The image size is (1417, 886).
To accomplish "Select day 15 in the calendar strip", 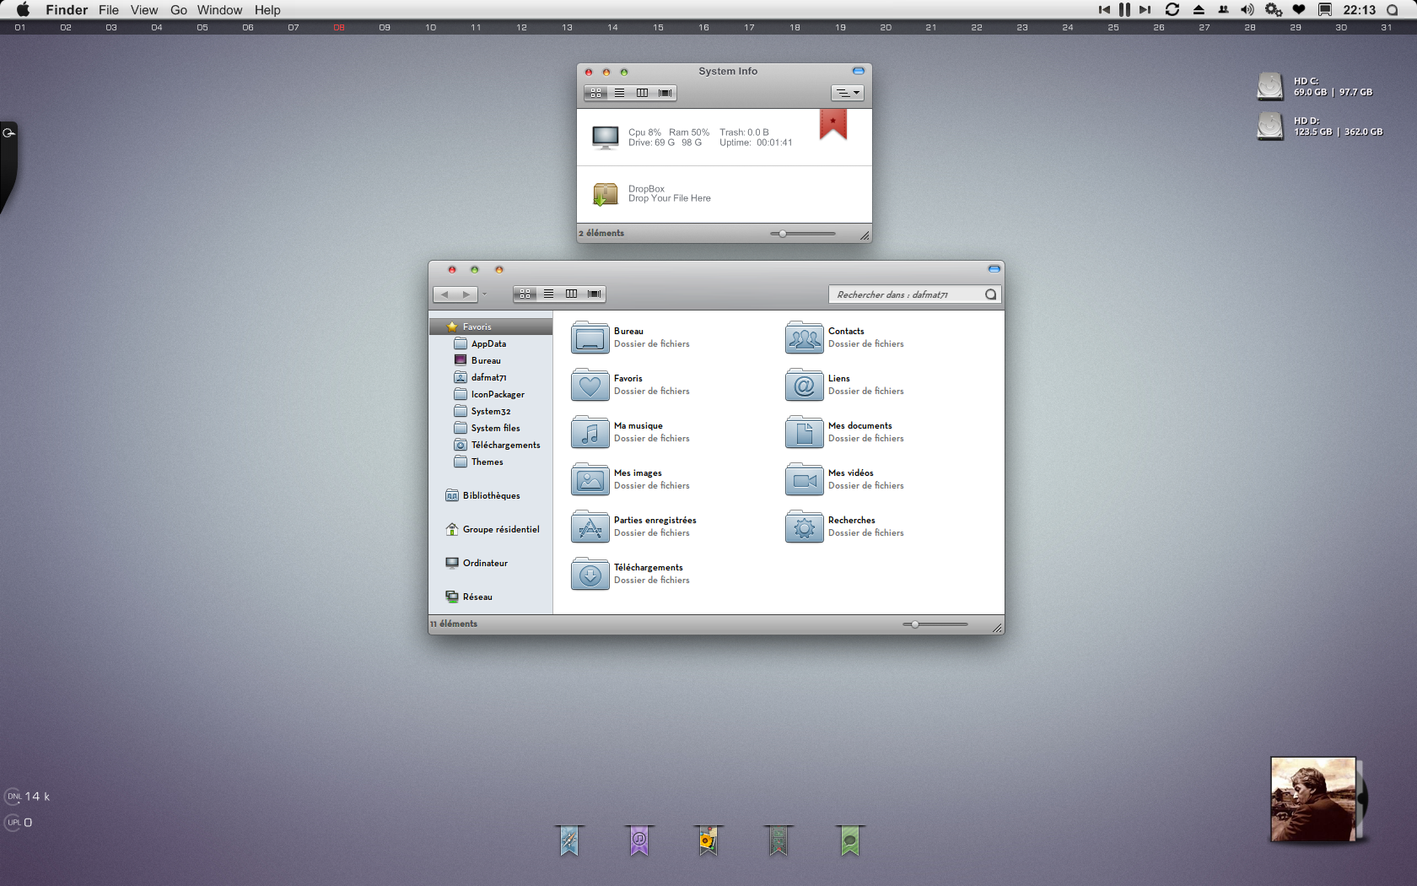I will pos(658,27).
